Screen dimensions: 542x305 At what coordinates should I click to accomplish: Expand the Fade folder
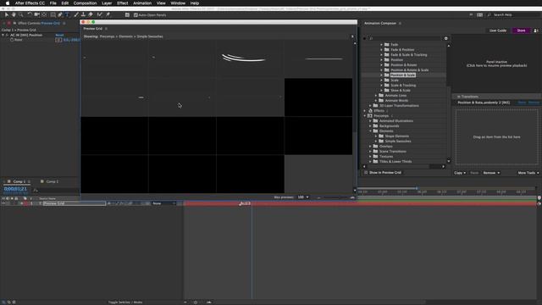(x=382, y=45)
